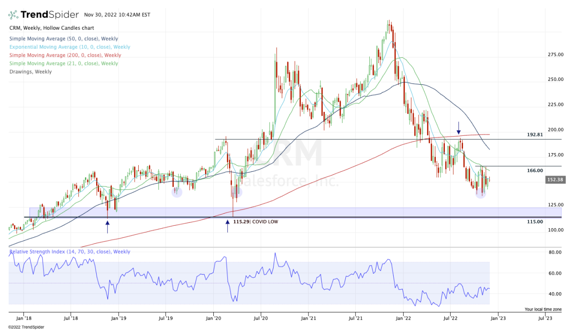
Task: Click the Simple Moving Average (21) legend entry
Action: point(64,63)
